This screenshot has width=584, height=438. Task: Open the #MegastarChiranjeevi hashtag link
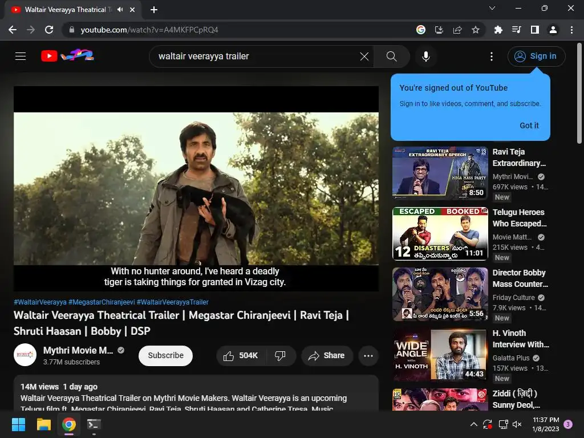[x=102, y=302]
